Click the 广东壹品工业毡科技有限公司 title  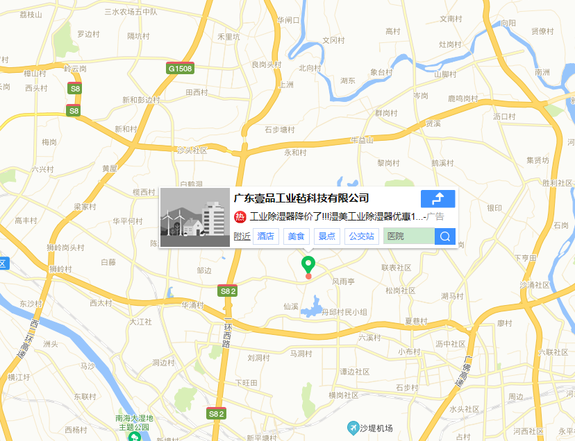(x=301, y=198)
